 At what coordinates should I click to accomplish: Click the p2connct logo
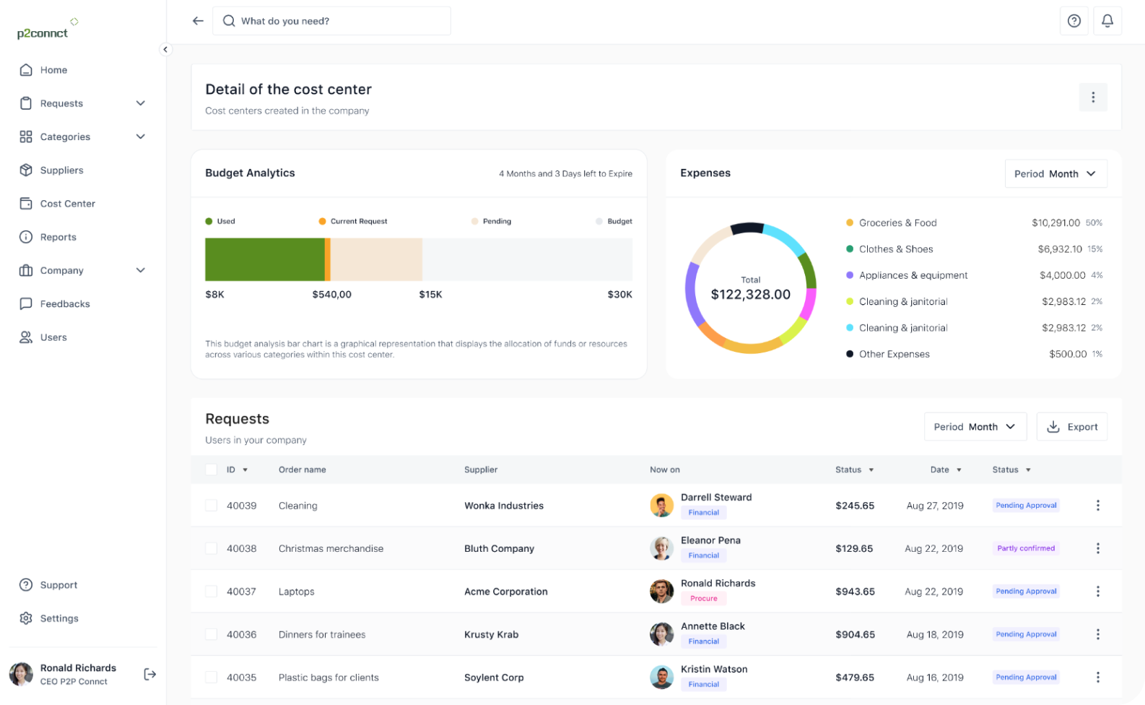tap(47, 29)
